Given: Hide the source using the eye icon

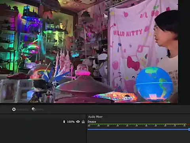Looking at the screenshot, I should (78, 122).
